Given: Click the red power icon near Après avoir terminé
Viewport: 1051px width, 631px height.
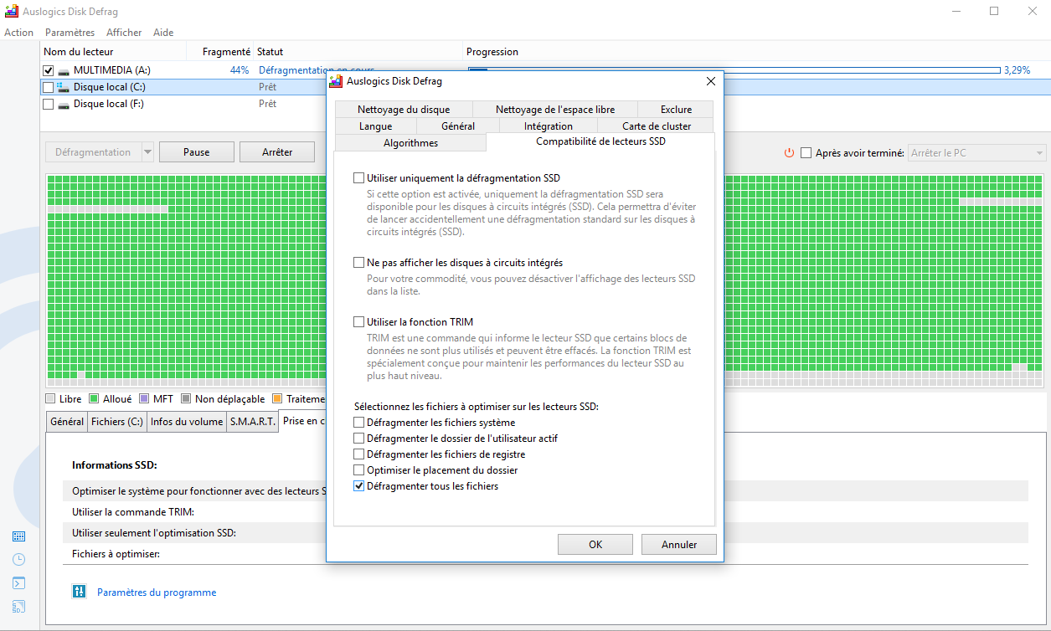Looking at the screenshot, I should point(788,152).
